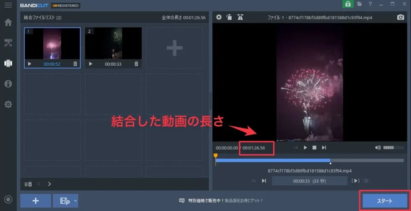Open the hamburger menu
This screenshot has height=211, width=411.
(x=8, y=5)
